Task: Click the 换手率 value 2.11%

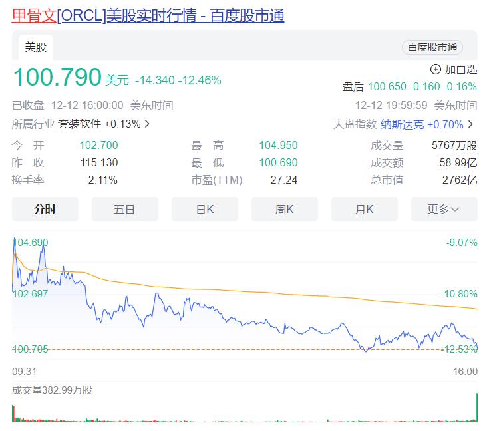Action: [103, 180]
